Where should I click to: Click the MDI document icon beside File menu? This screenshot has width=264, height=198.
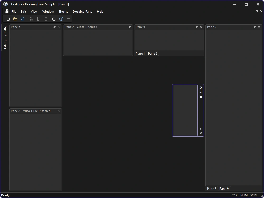[x=7, y=11]
